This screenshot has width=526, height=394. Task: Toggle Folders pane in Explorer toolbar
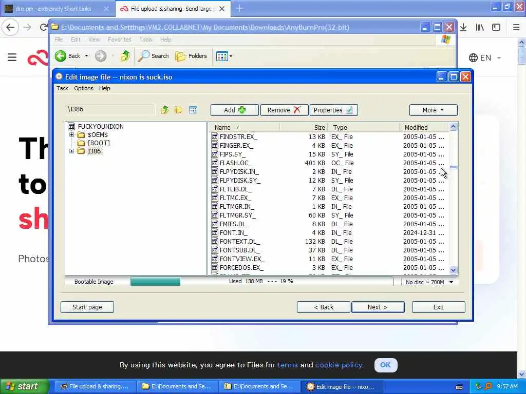(x=191, y=56)
